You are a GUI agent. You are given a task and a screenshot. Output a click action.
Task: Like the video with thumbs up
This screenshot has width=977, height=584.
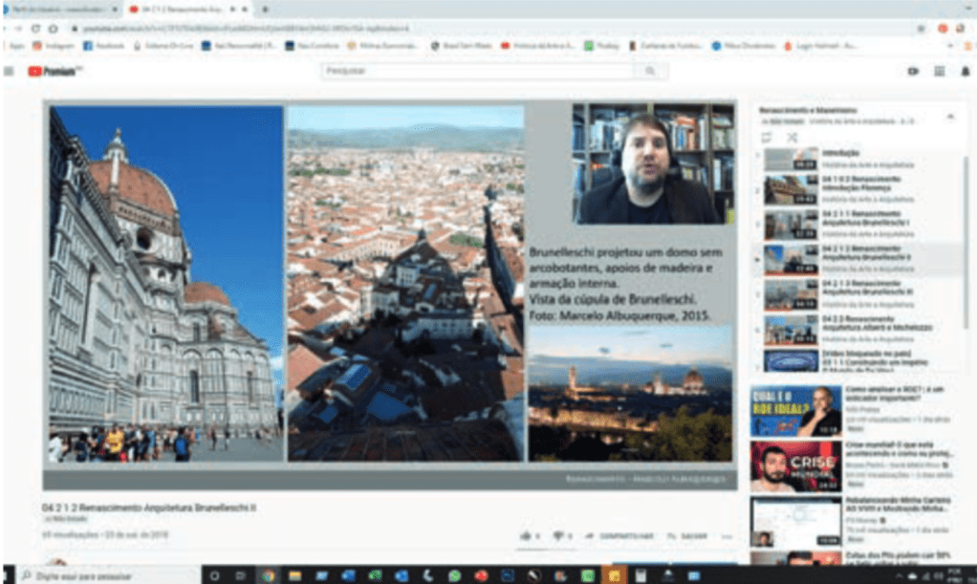[529, 536]
